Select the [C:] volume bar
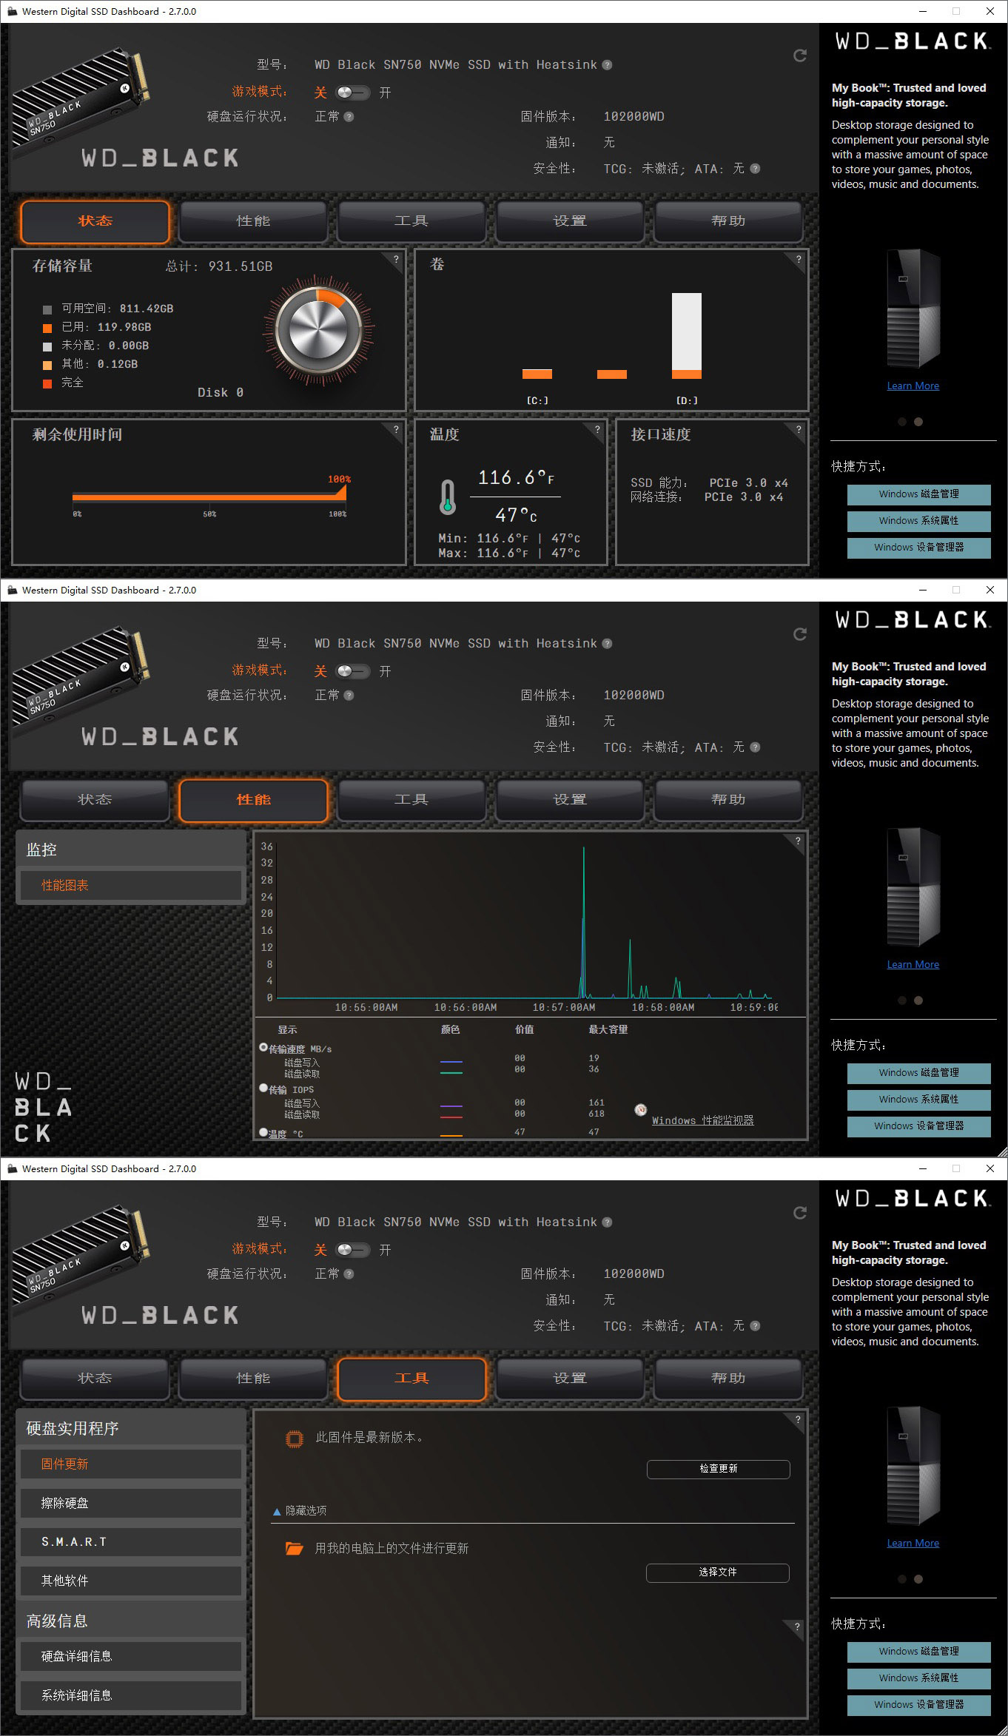Viewport: 1008px width, 1736px height. tap(537, 374)
